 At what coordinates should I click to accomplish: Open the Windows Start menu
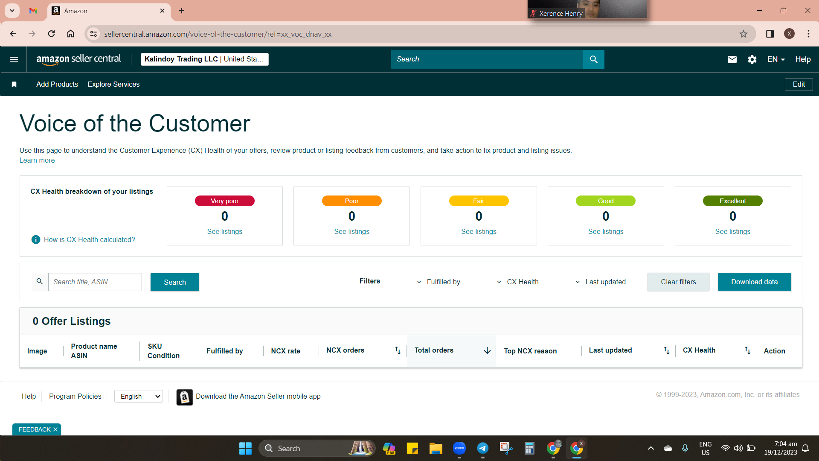click(245, 448)
